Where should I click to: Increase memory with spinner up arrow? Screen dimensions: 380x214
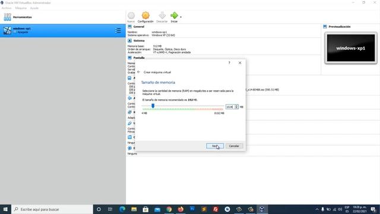tap(236, 106)
